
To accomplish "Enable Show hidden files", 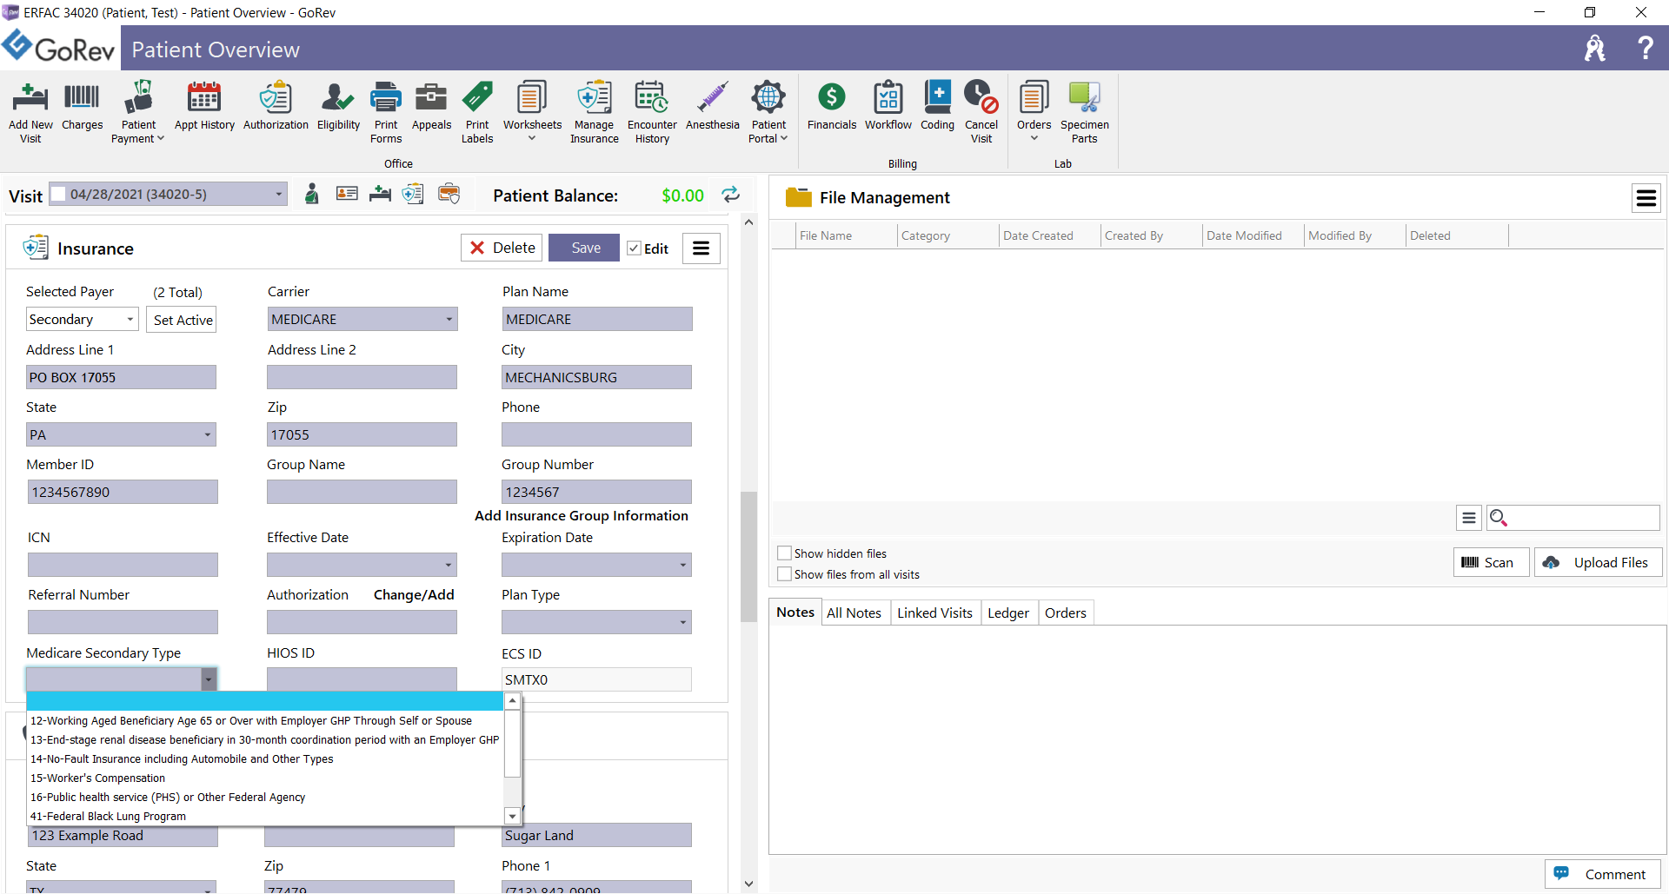I will [784, 553].
